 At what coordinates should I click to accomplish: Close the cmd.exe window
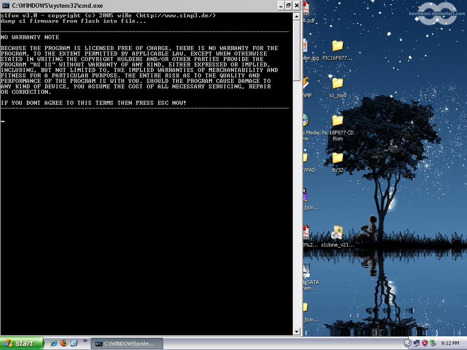click(296, 5)
